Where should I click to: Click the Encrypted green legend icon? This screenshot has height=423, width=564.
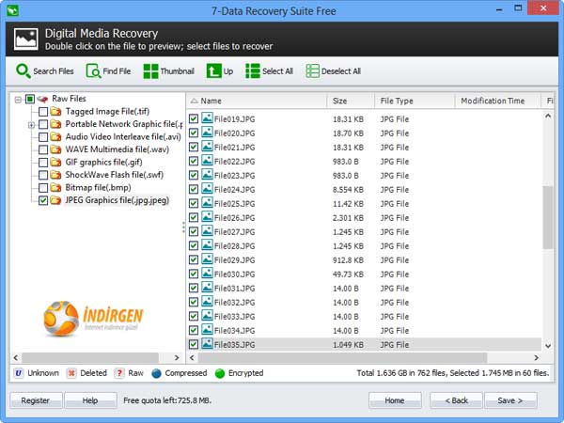220,373
